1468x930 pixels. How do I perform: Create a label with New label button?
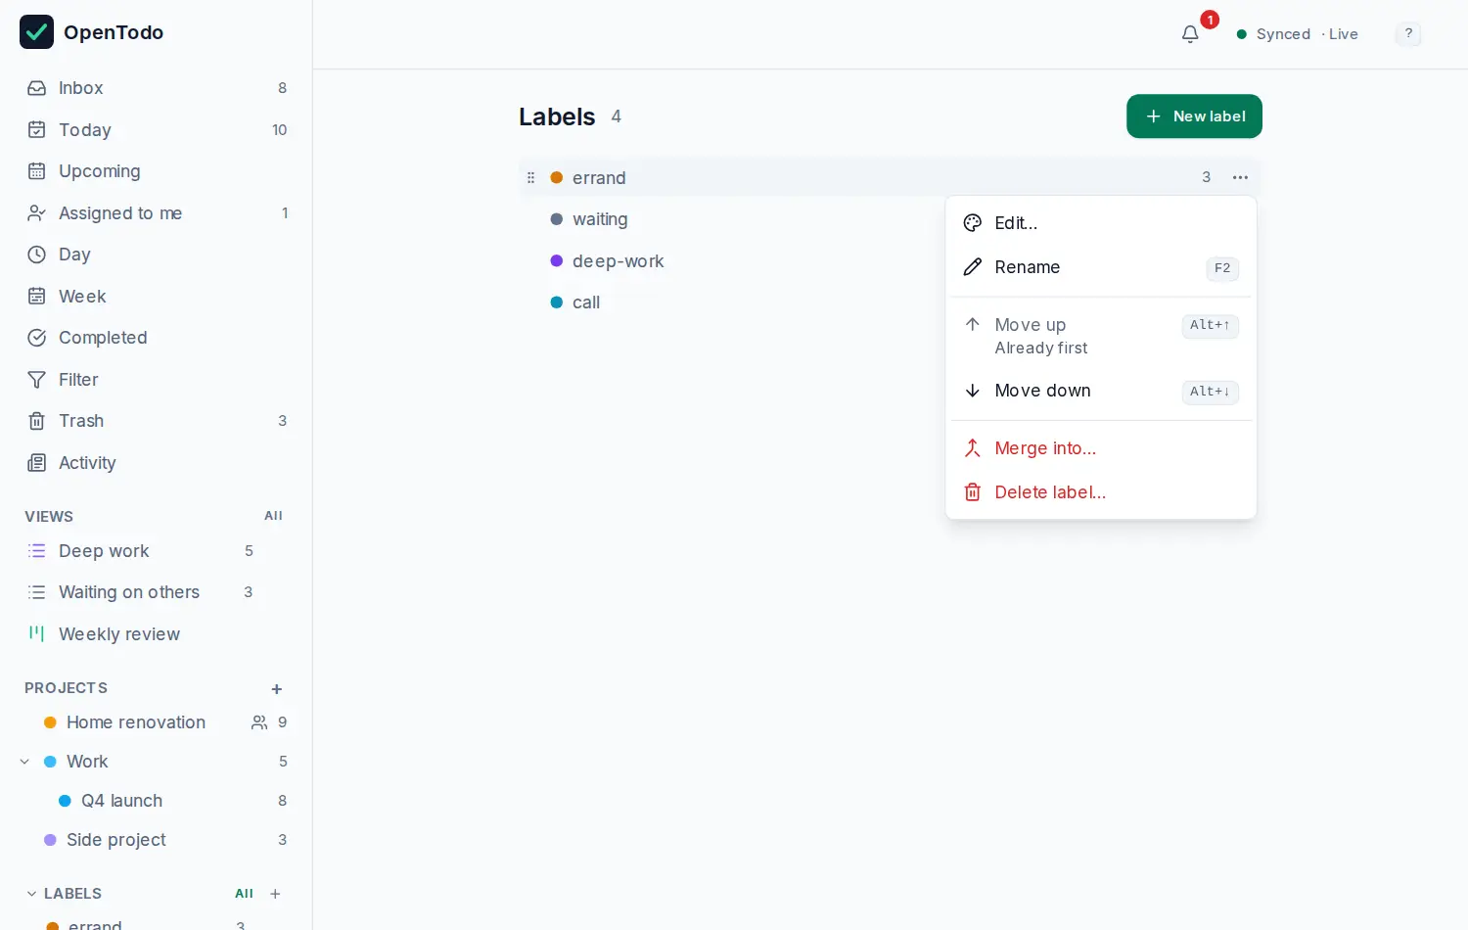[x=1194, y=116]
